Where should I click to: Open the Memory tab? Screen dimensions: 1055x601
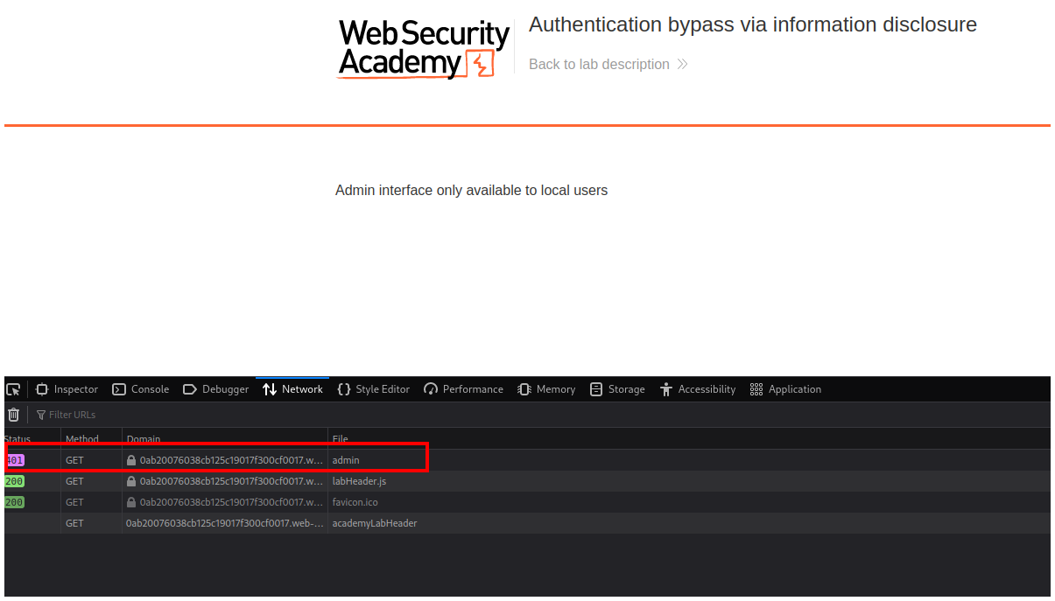tap(546, 389)
